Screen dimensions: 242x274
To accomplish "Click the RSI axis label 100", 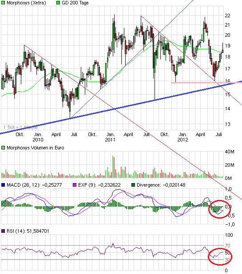I will tap(229, 235).
